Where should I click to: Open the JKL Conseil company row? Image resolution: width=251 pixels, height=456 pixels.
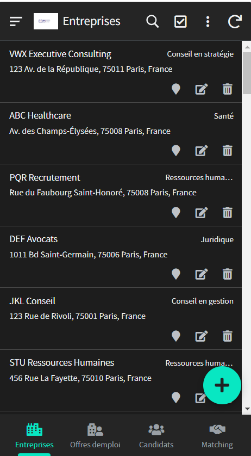[121, 318]
